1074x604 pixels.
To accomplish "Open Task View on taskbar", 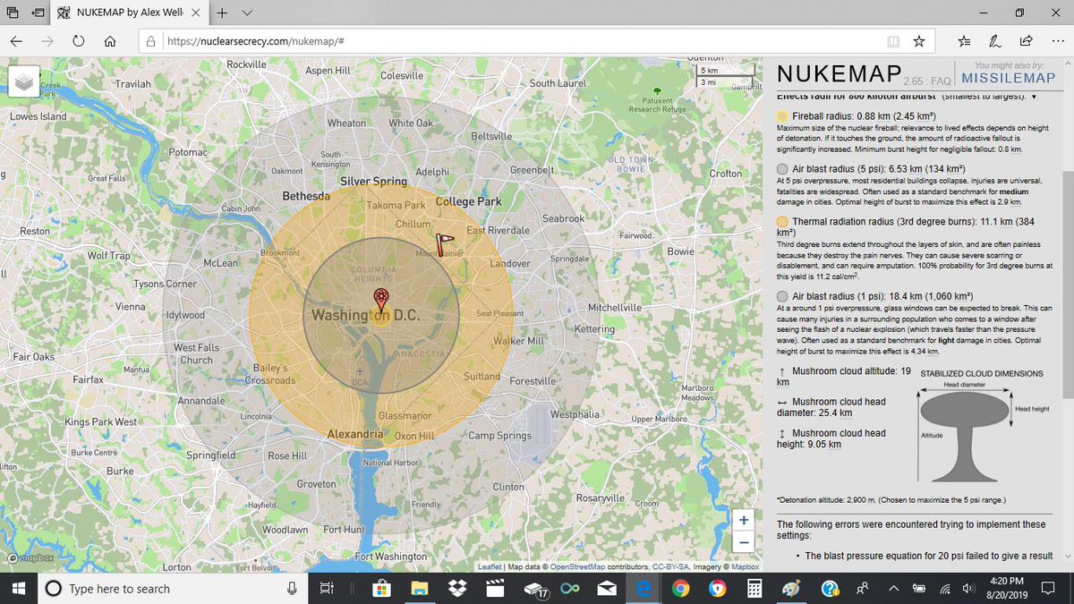I will pos(327,589).
